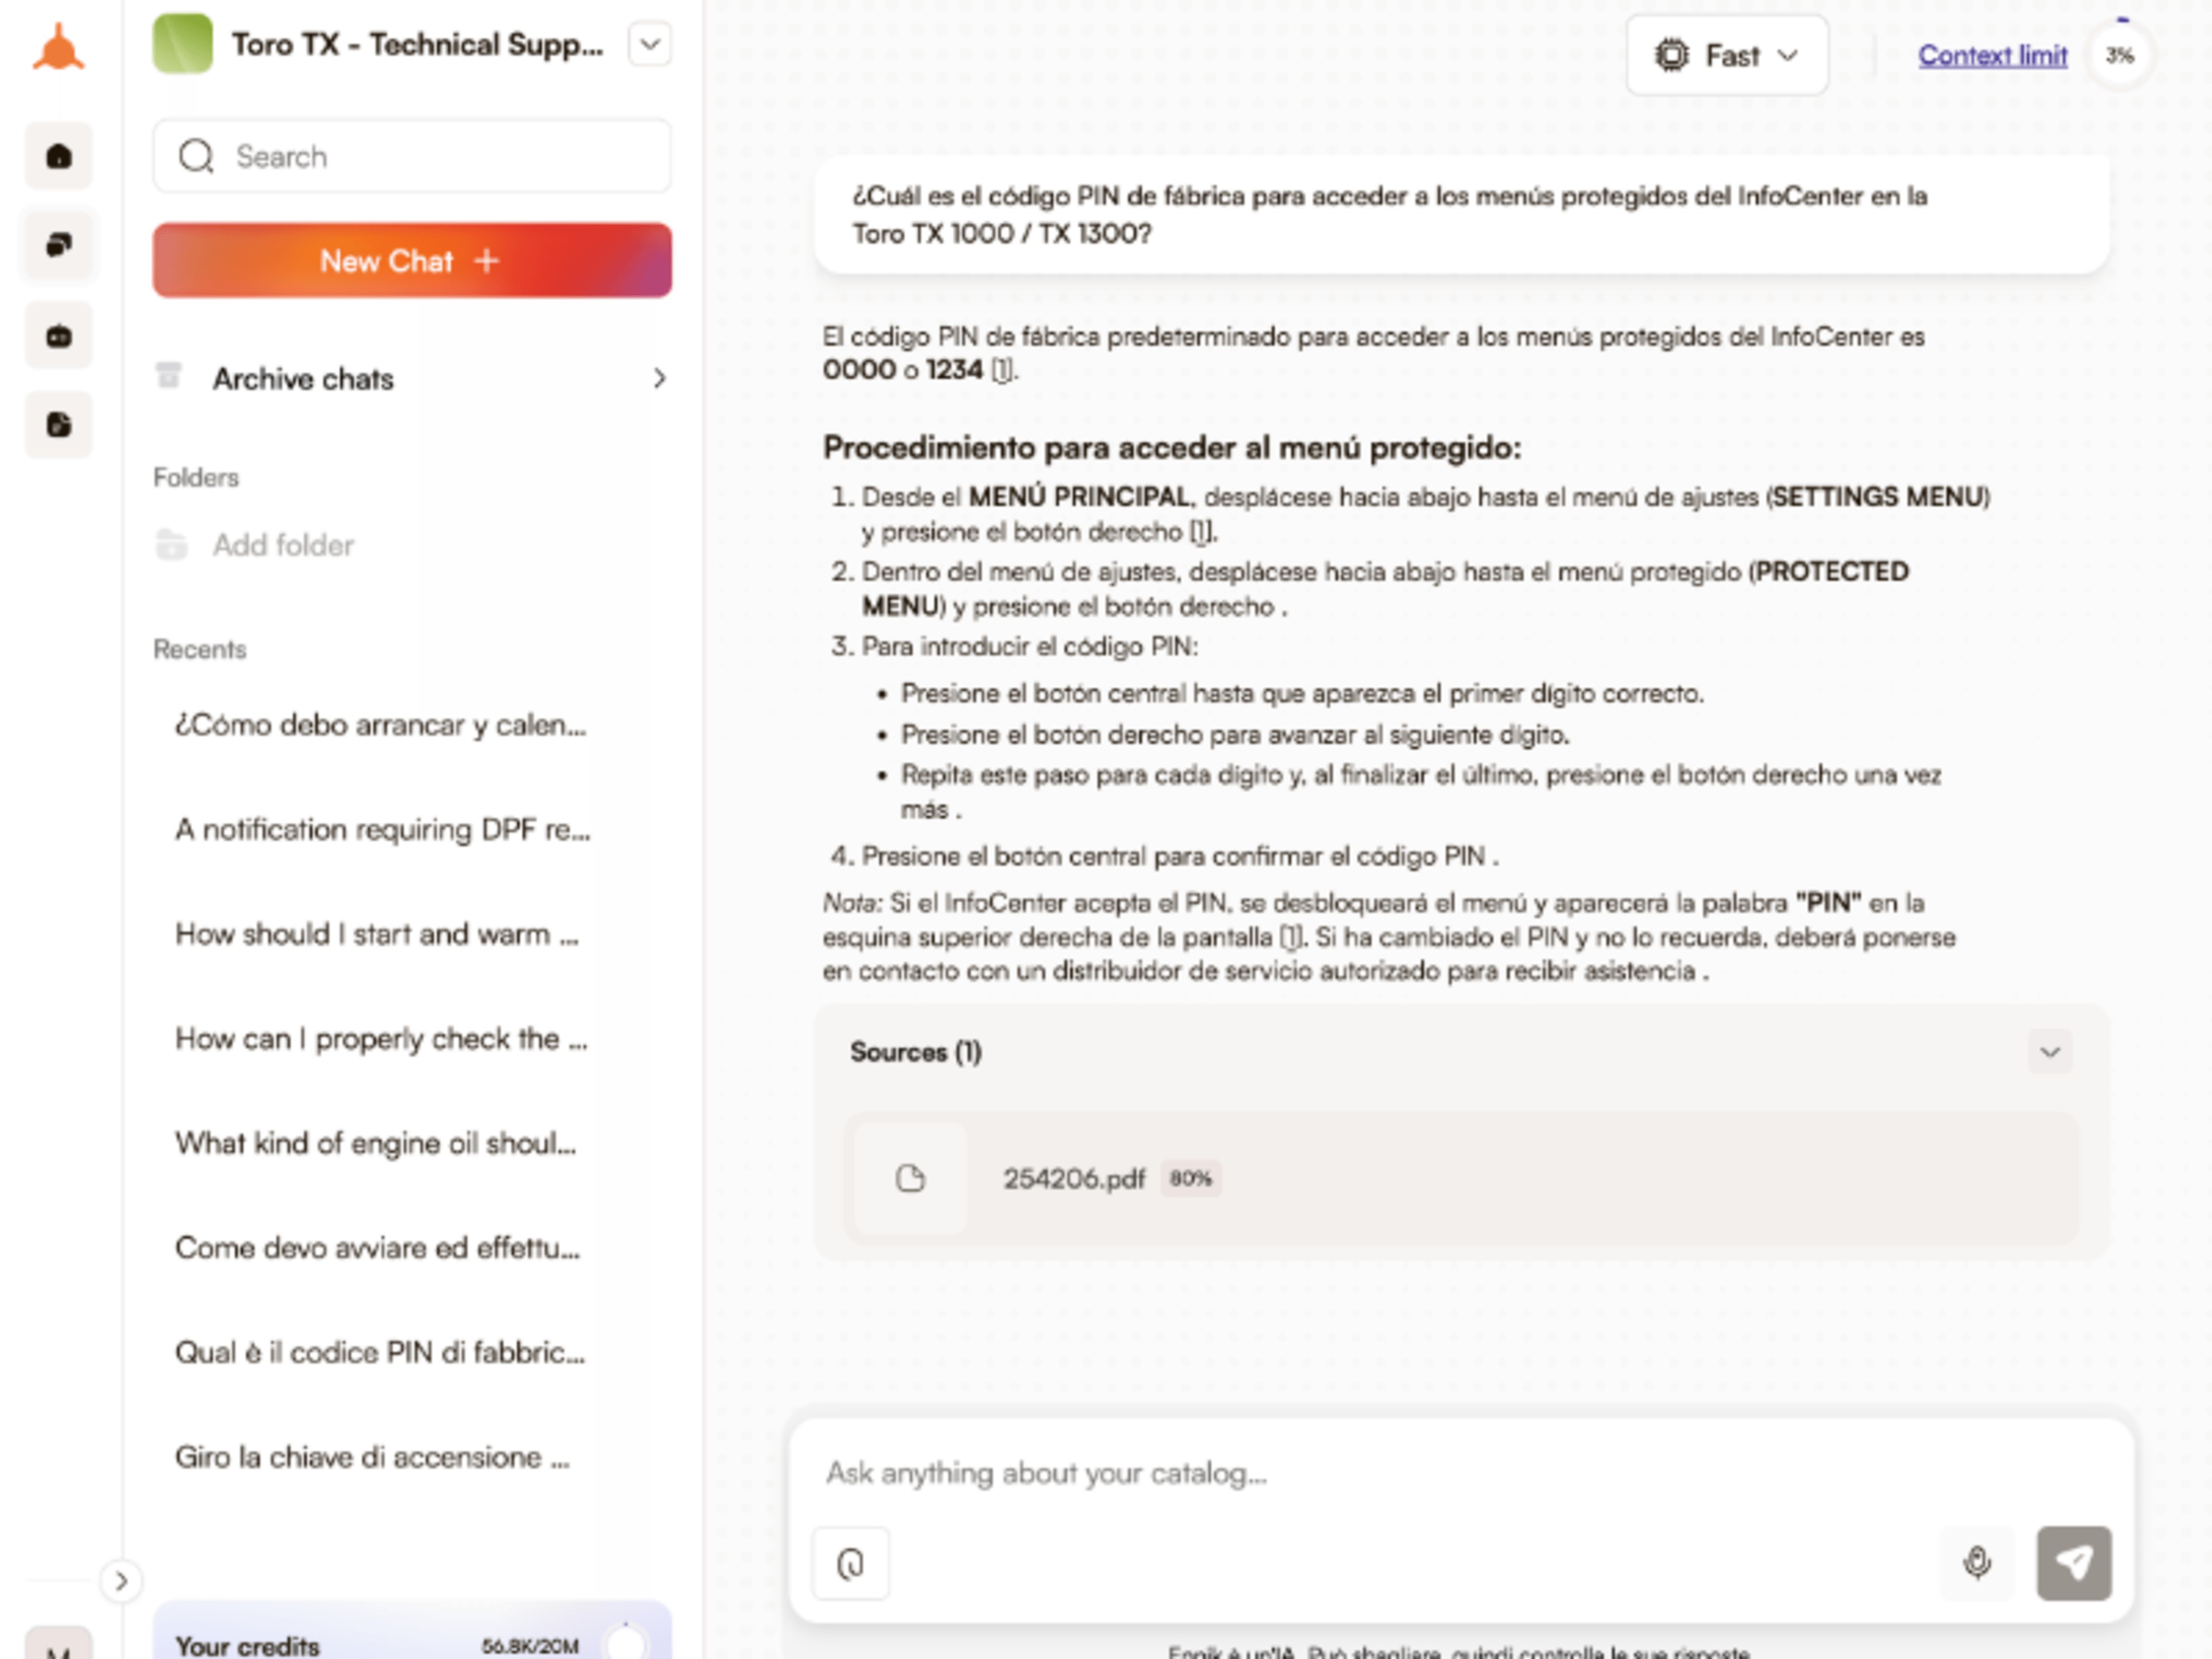Screen dimensions: 2212x1659
Task: Open chat 'Qual è il codice PIN di fabbric...'
Action: coord(380,1352)
